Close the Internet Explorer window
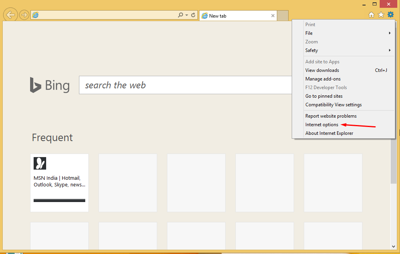The image size is (400, 254). coord(389,4)
